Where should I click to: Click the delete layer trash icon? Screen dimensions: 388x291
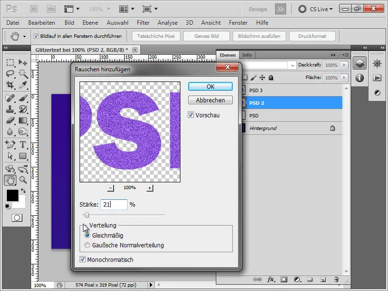336,280
